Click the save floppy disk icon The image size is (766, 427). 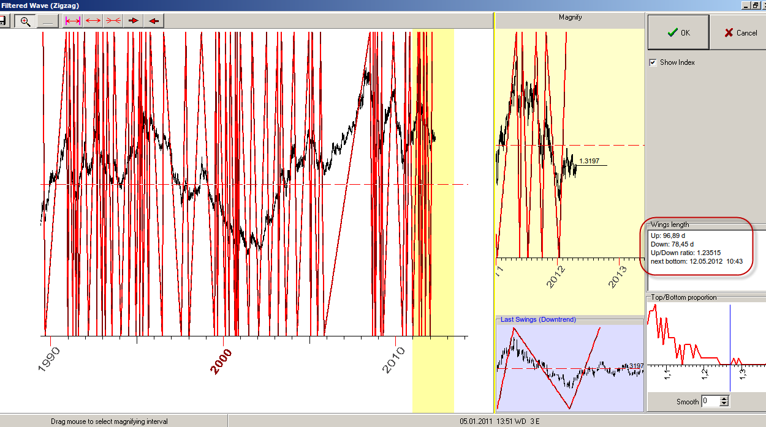[3, 21]
